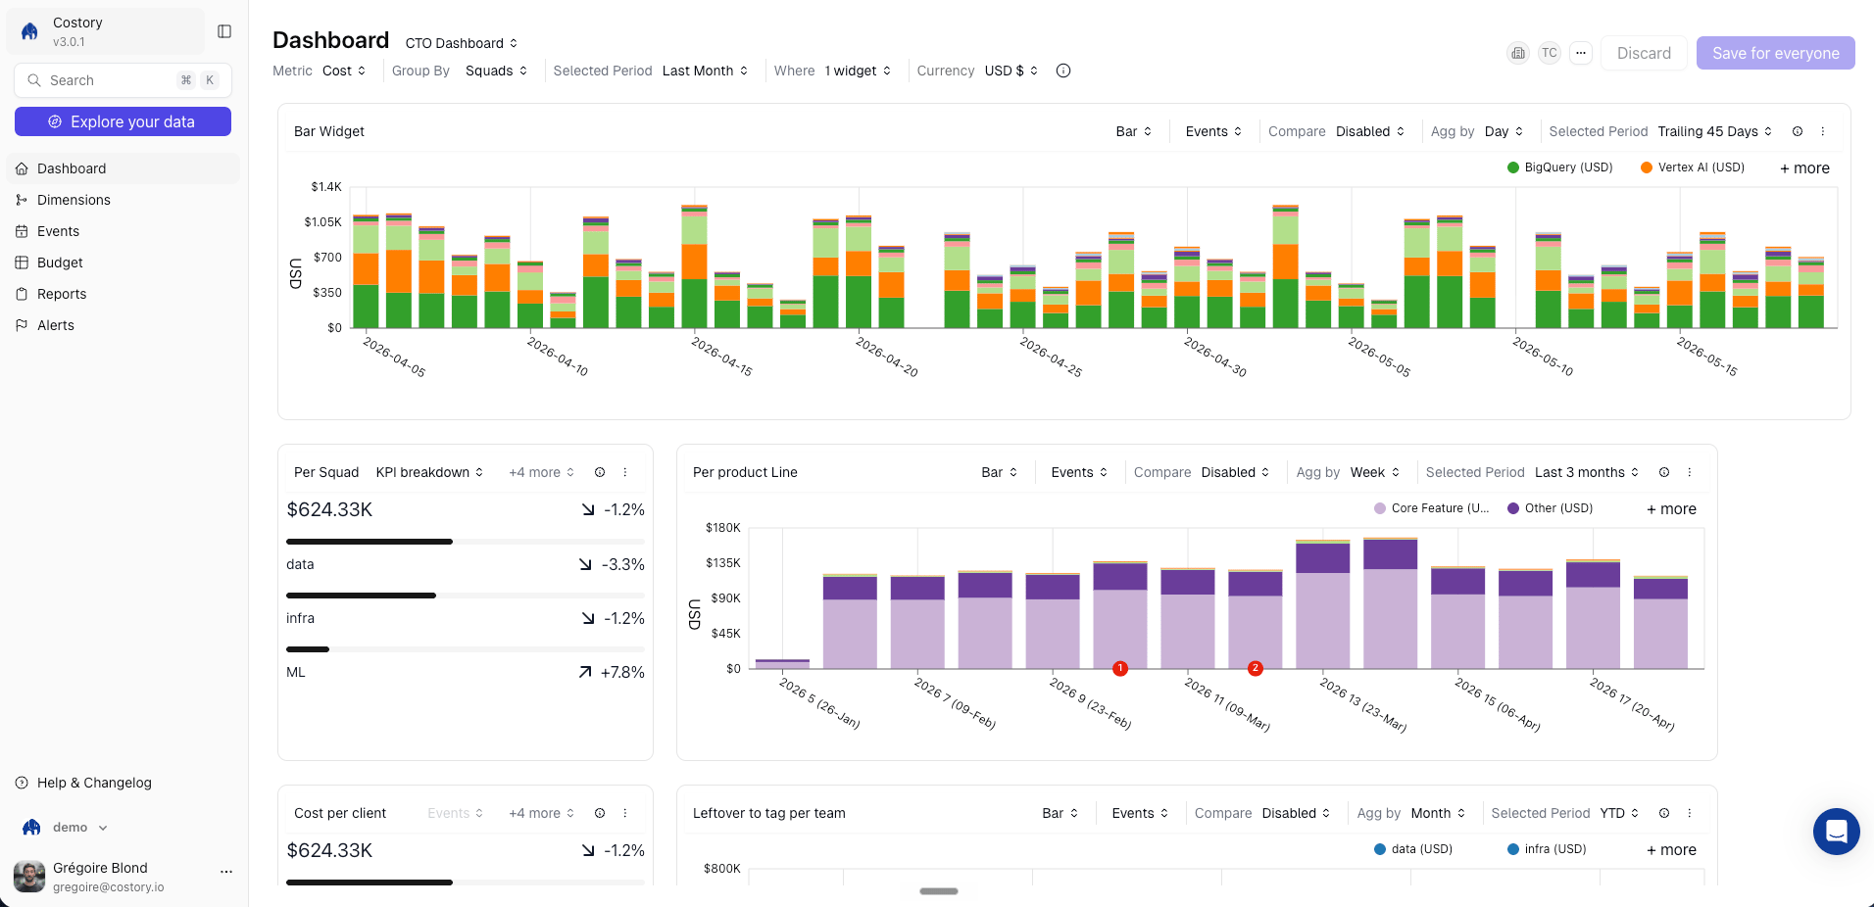The image size is (1874, 907).
Task: Open the TC user avatar
Action: click(1549, 53)
